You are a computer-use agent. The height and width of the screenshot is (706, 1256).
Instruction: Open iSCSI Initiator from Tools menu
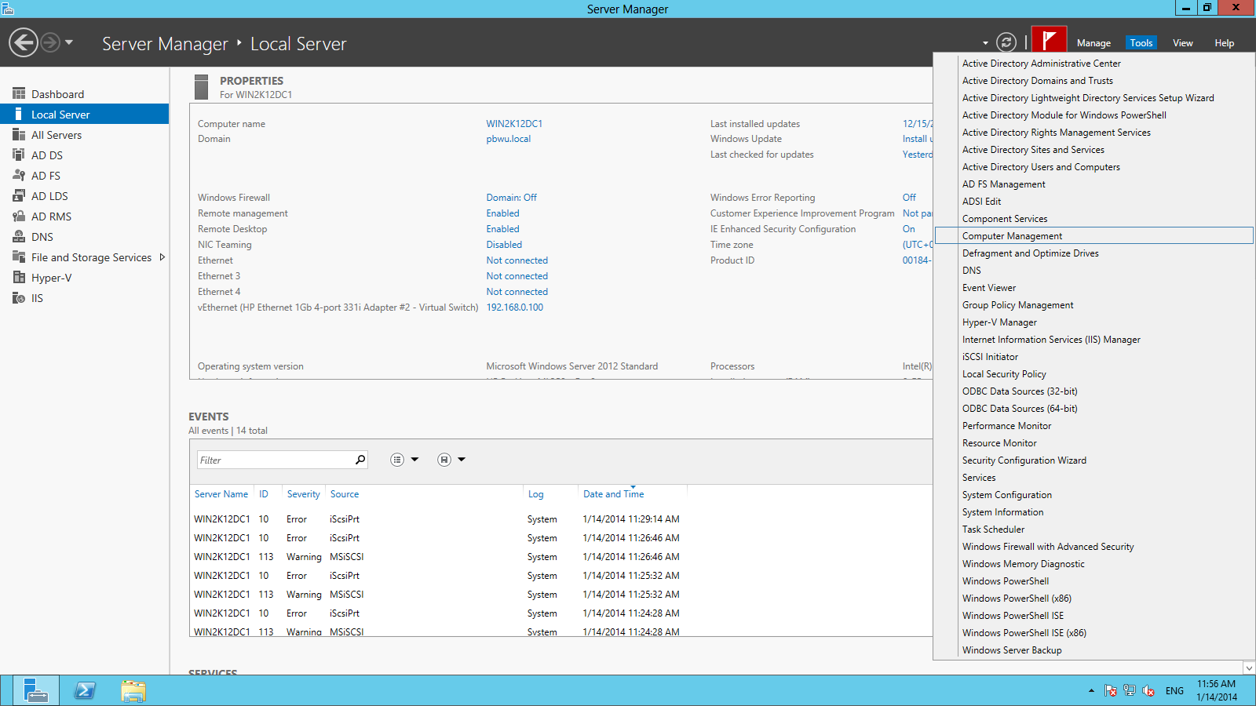tap(990, 357)
